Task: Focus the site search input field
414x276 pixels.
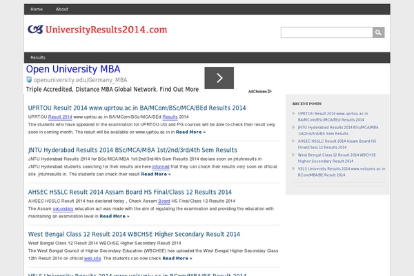Action: pos(327,32)
